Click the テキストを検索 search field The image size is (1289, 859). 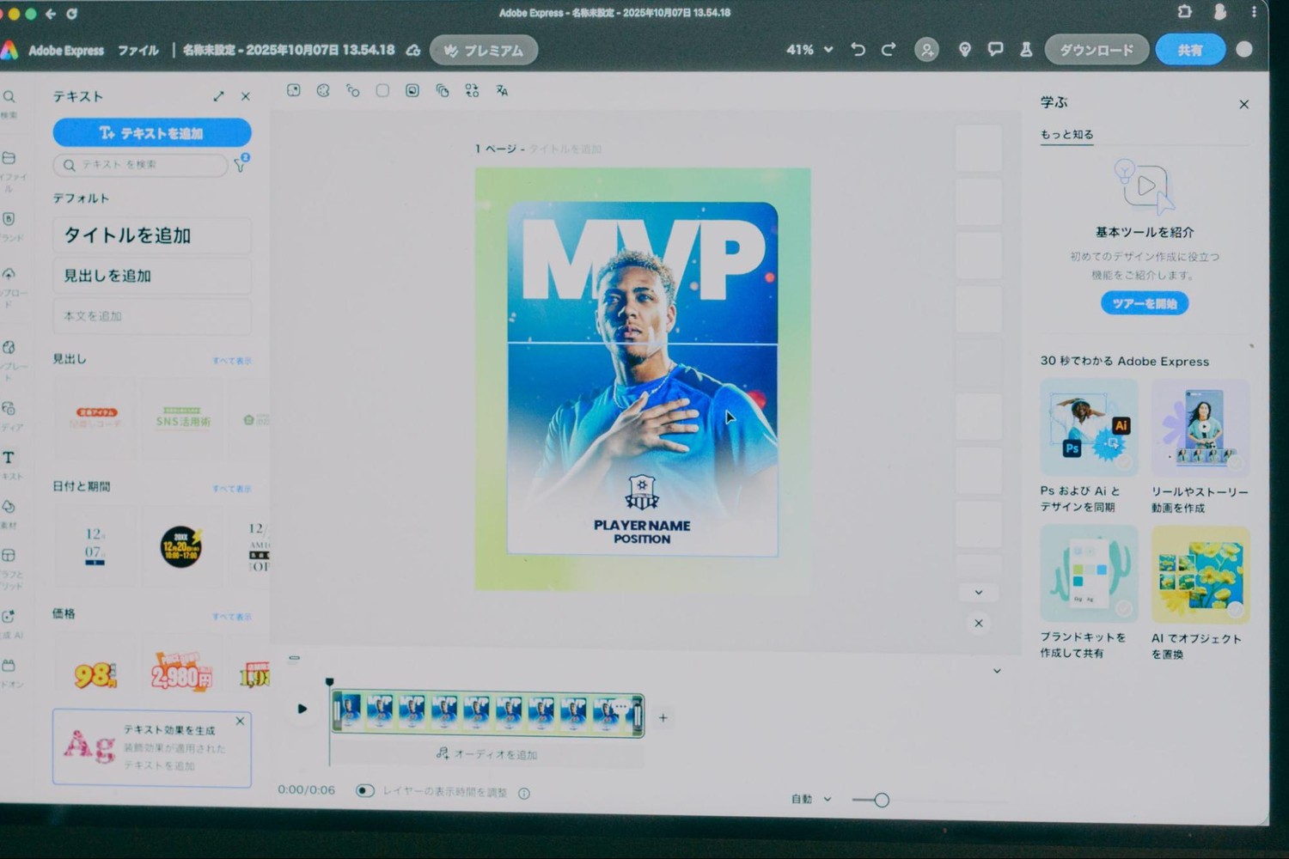[x=142, y=164]
